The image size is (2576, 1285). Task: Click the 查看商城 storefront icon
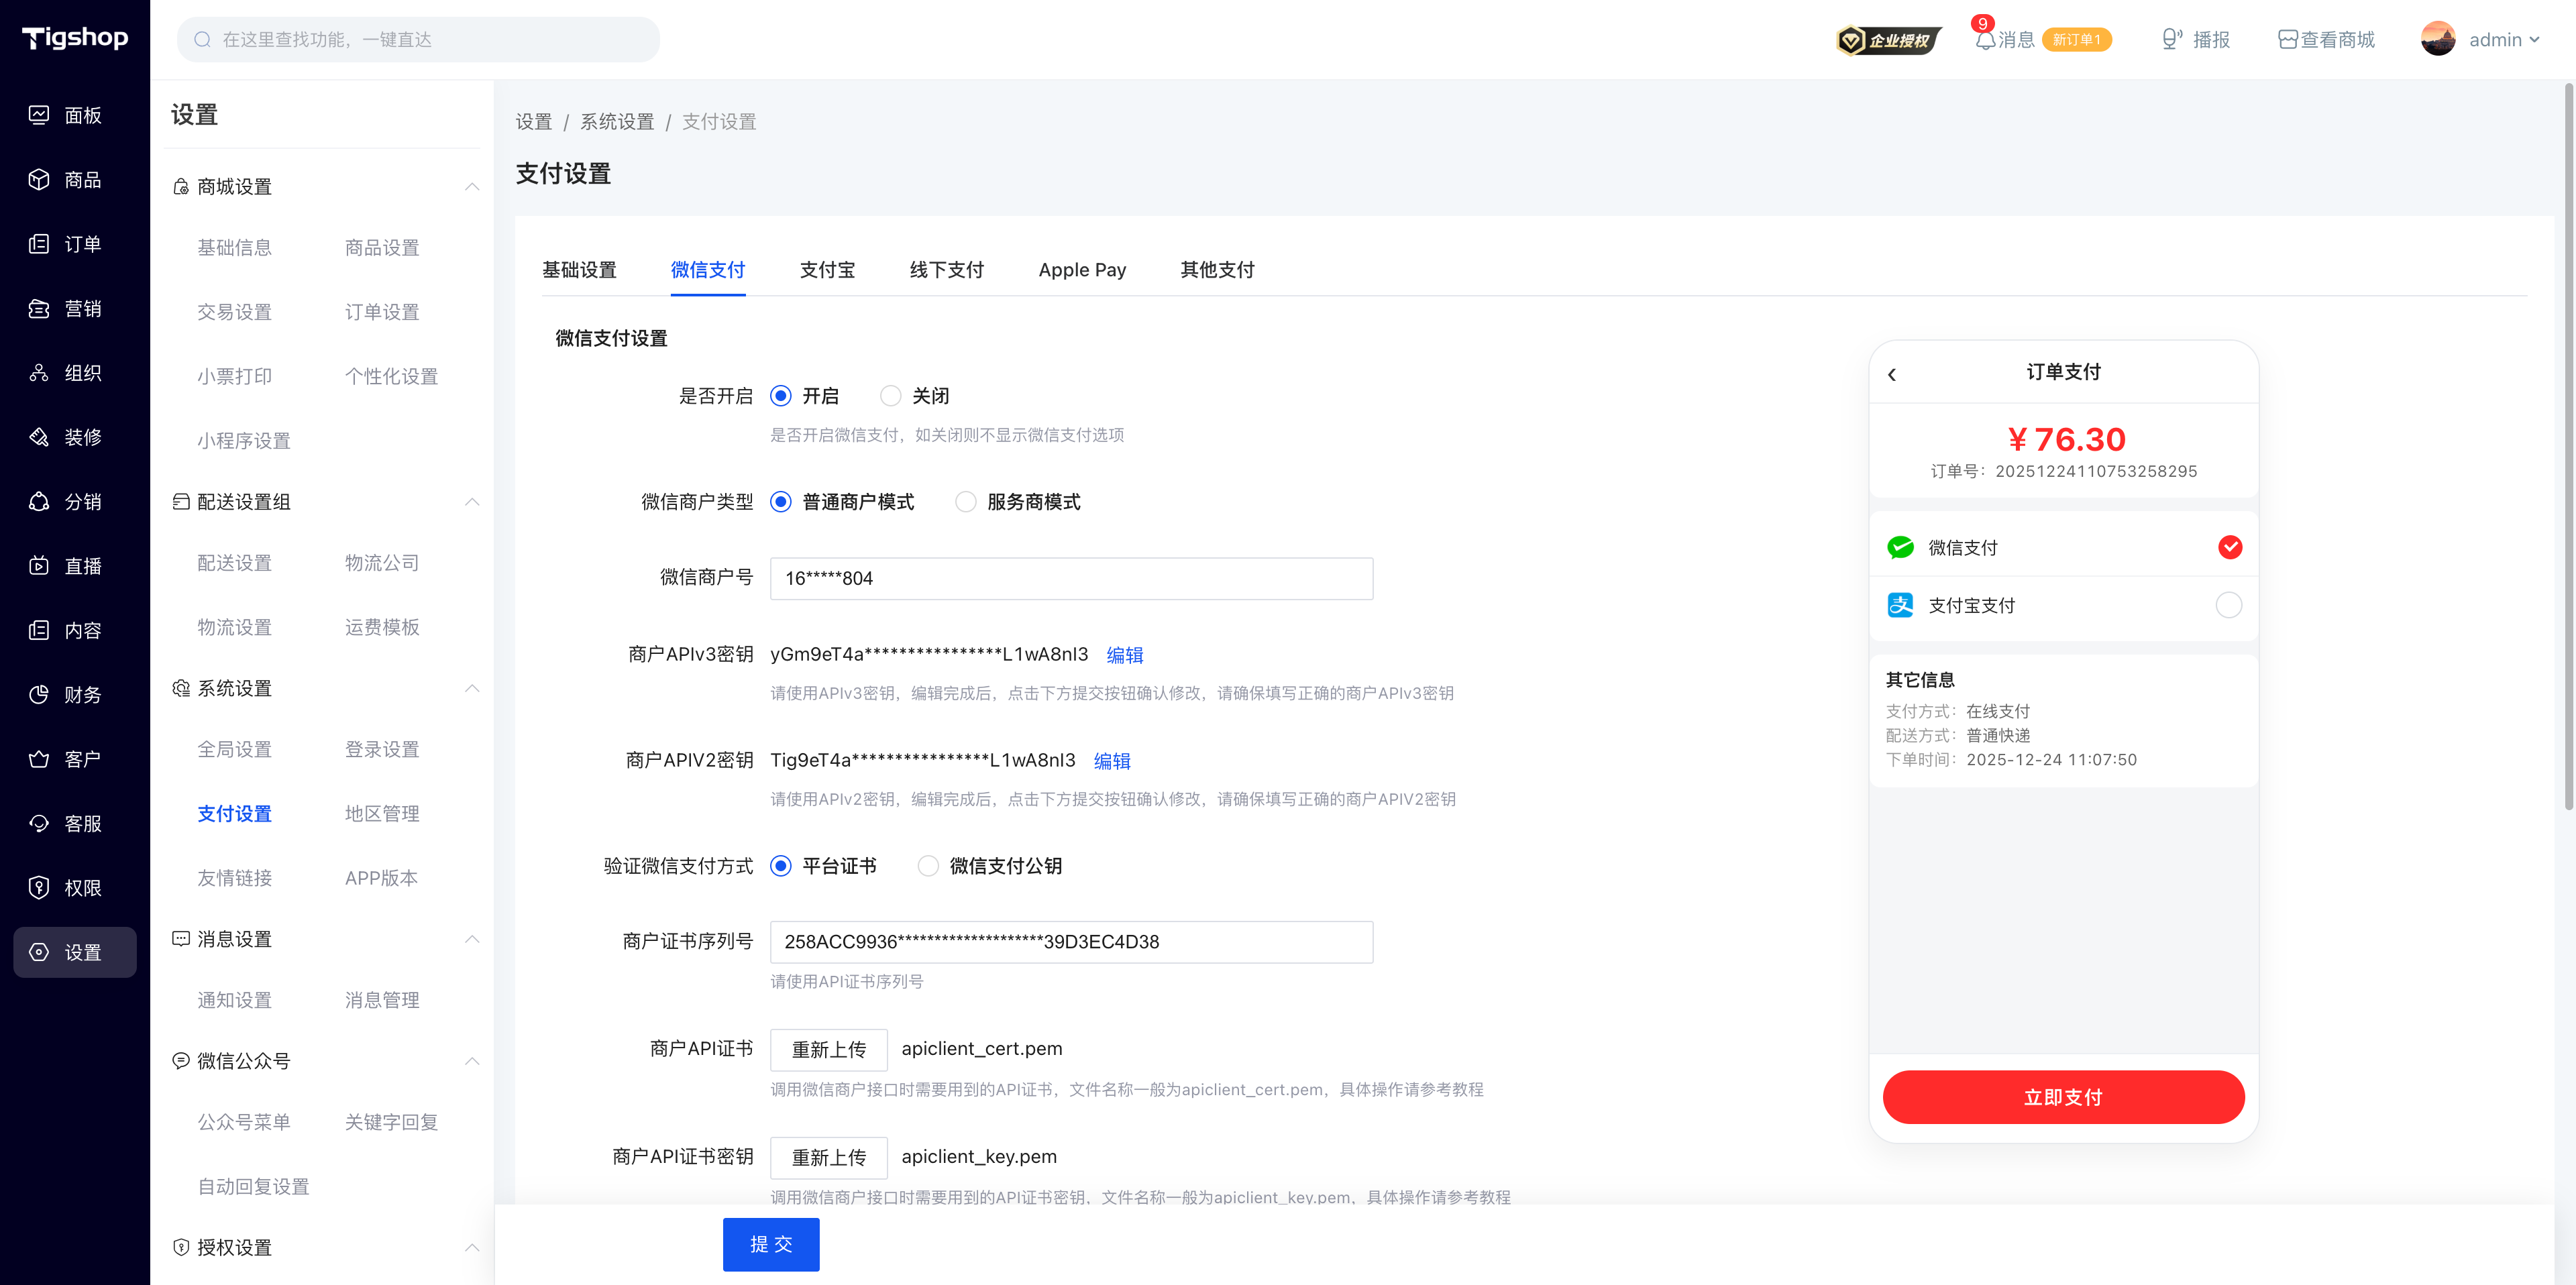[2287, 40]
